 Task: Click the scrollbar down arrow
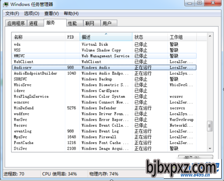(x=210, y=149)
